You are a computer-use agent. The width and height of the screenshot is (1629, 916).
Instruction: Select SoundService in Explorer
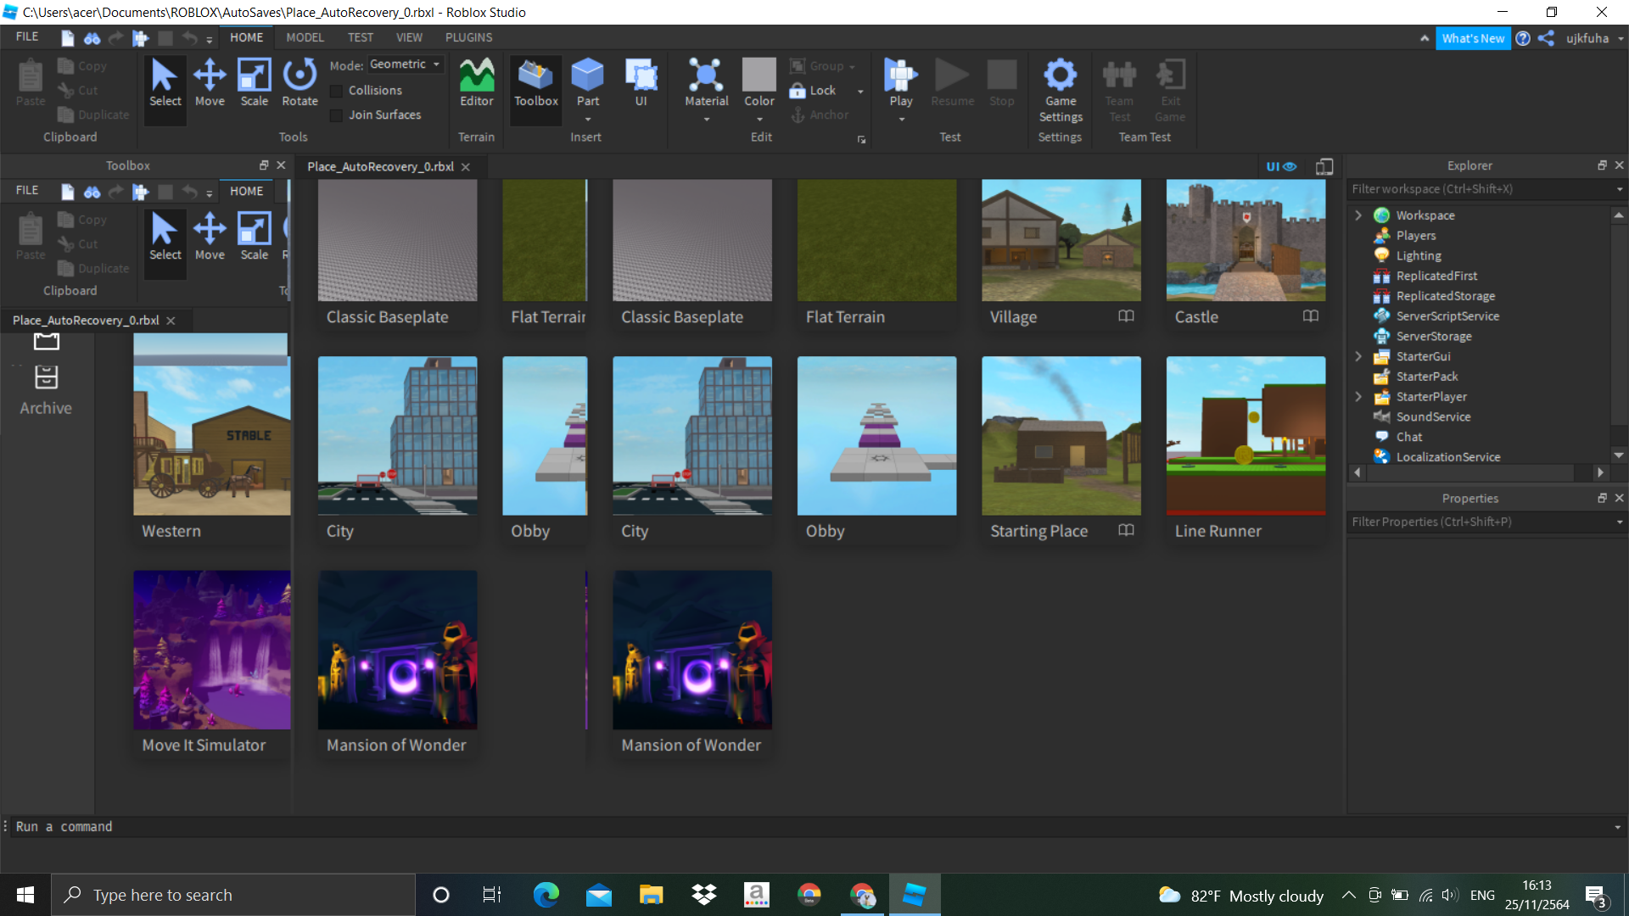[1433, 416]
